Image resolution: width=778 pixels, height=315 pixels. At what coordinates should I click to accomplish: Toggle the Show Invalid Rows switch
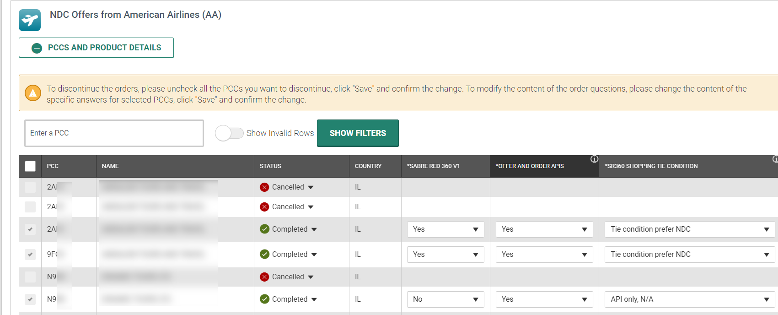tap(230, 133)
